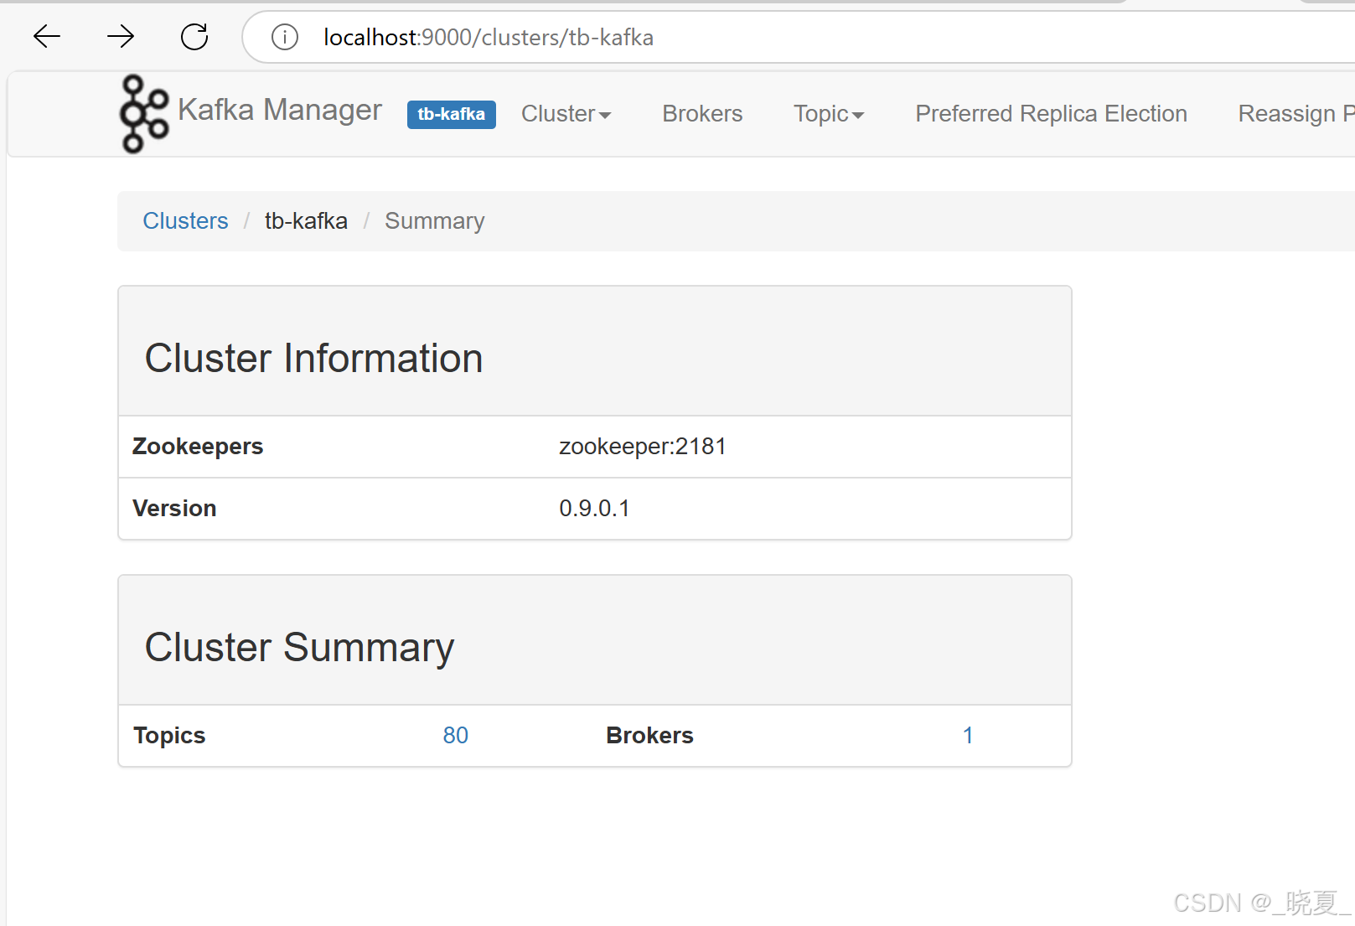Select Preferred Replica Election from the navbar
The height and width of the screenshot is (926, 1355).
pos(1051,114)
